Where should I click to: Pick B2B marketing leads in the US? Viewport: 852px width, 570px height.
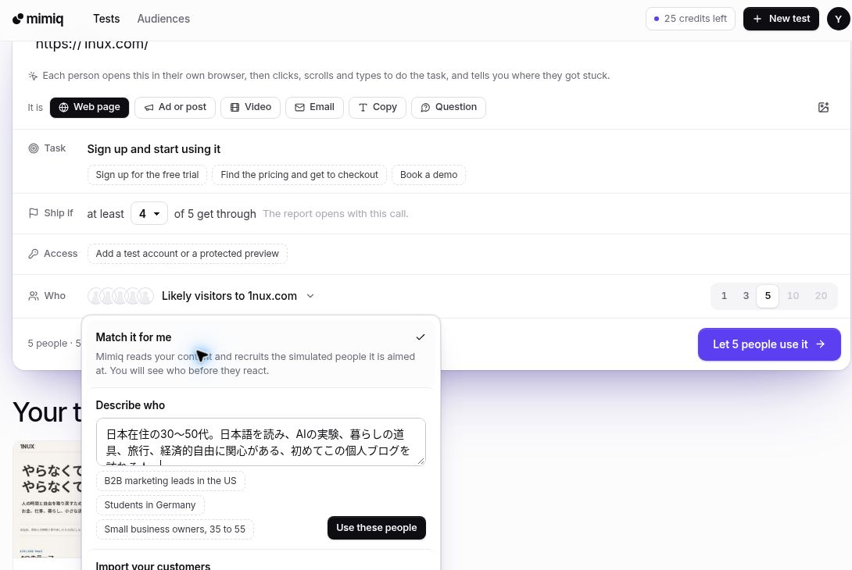click(x=170, y=481)
